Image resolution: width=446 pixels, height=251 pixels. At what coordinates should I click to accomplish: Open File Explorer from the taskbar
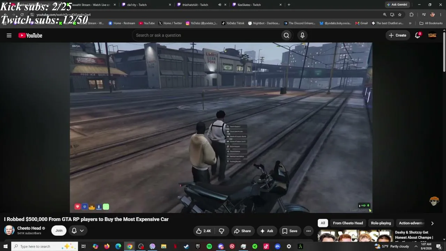(x=163, y=246)
